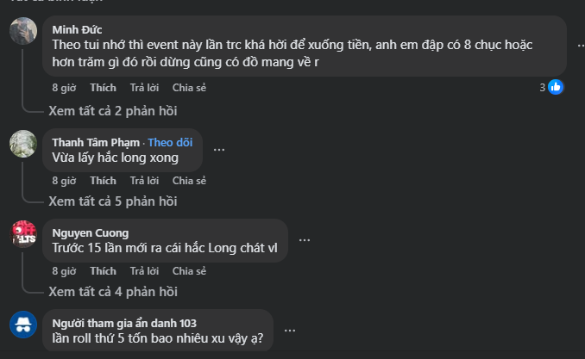Follow Thanh Tâm Phạm via Theo dõi
Screen dimensions: 585x359
(x=170, y=142)
